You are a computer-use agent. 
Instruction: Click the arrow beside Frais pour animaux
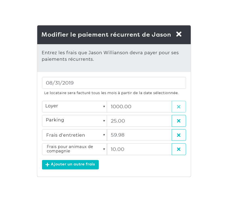[104, 149]
